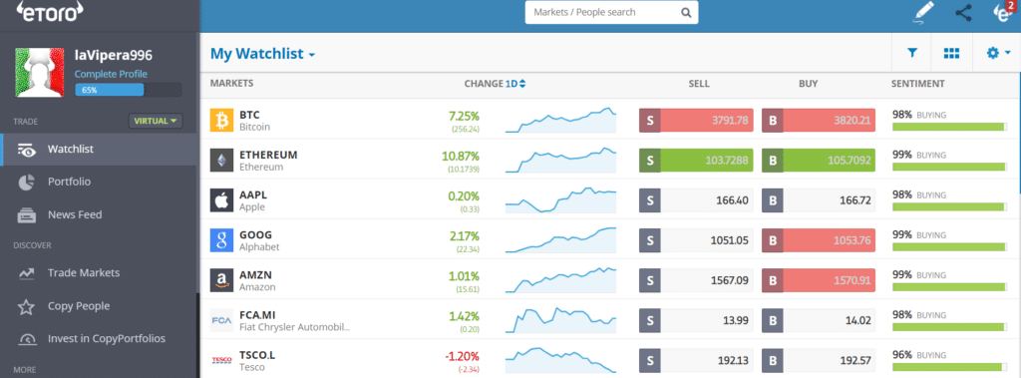
Task: Open the AAPL sparkline chart
Action: click(560, 200)
